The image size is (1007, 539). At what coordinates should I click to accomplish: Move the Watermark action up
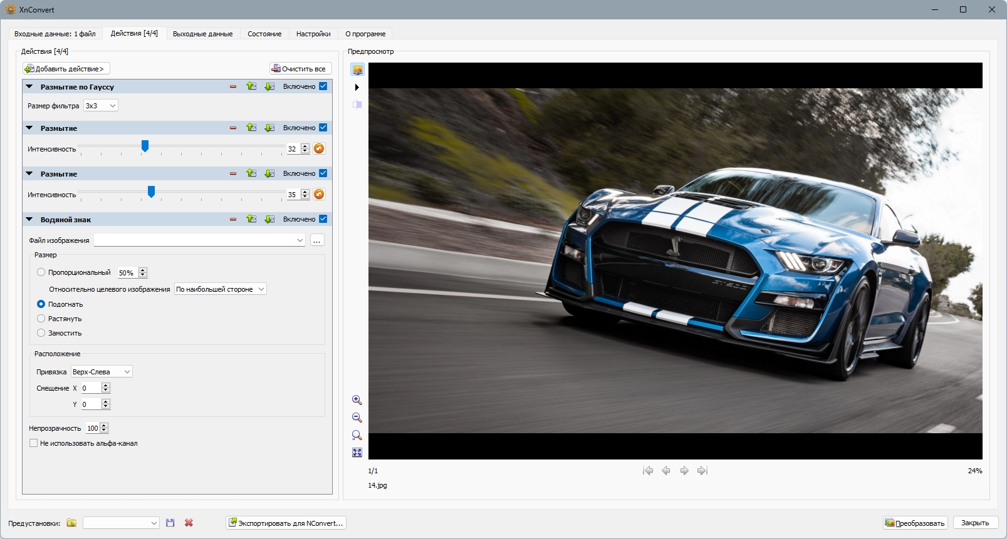251,219
